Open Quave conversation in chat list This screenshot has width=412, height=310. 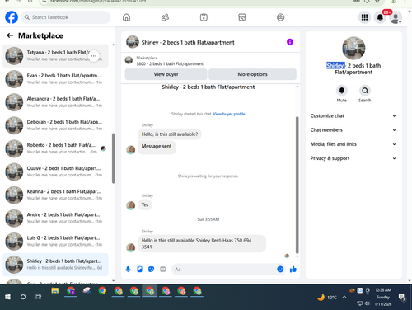click(55, 171)
